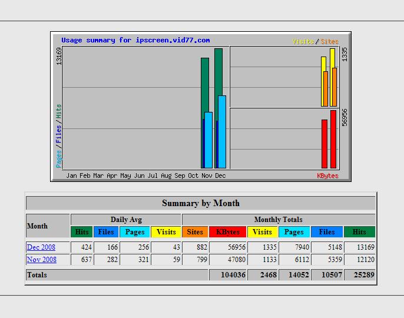Click the green Hits header under Monthly Totals
The height and width of the screenshot is (318, 404).
pos(359,232)
